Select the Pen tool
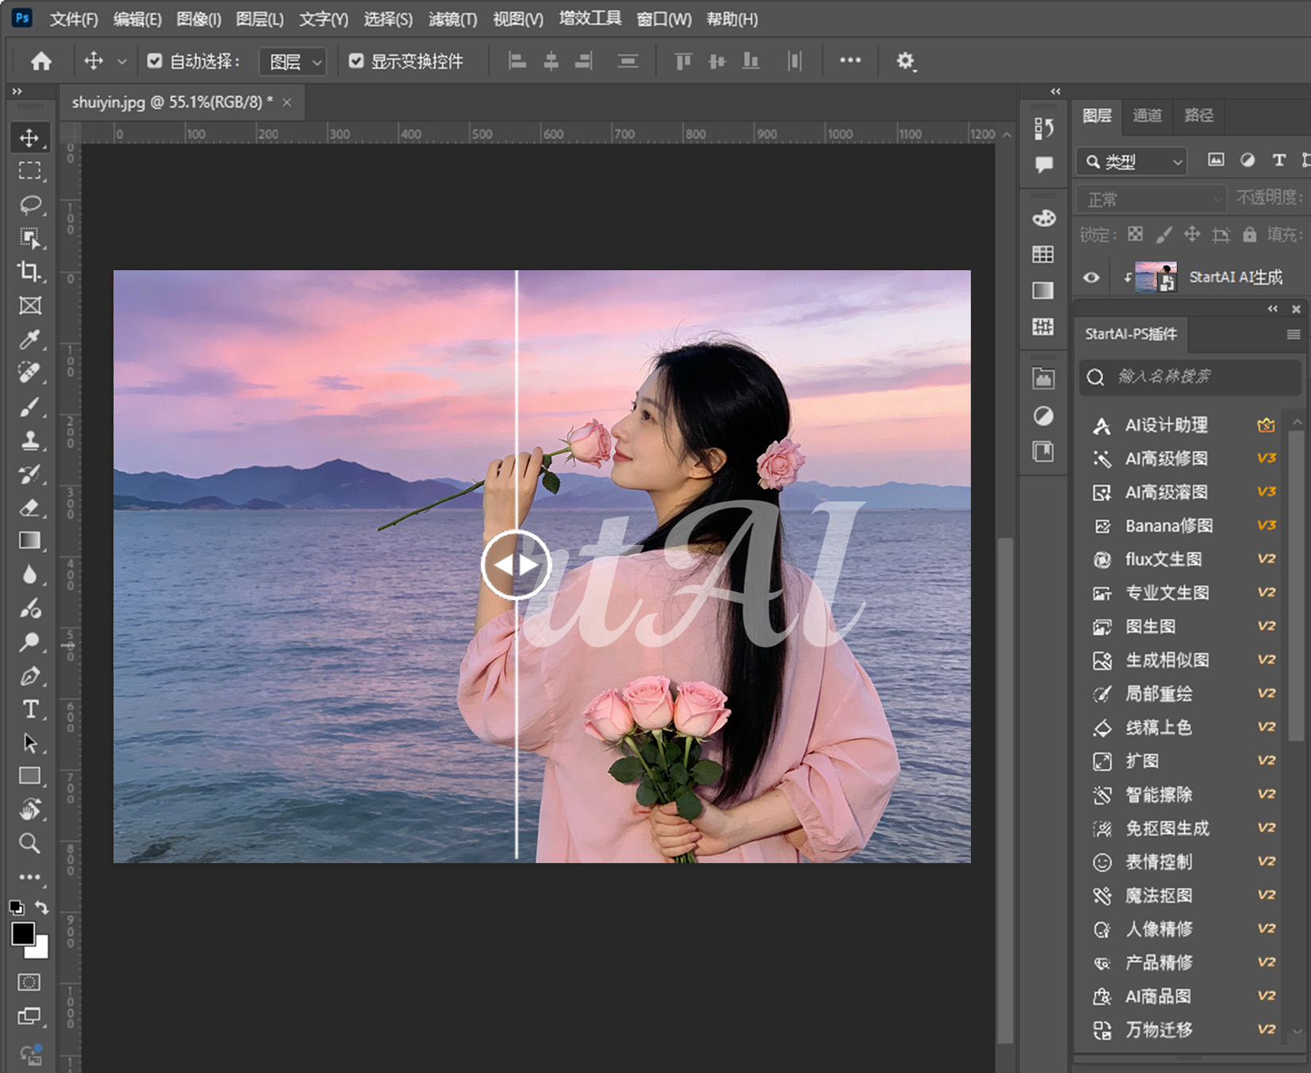This screenshot has width=1311, height=1073. (29, 676)
